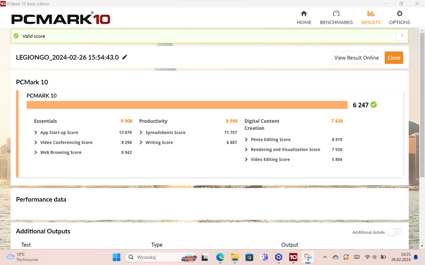This screenshot has height=265, width=425.
Task: Show hidden system tray icons
Action: 325,257
